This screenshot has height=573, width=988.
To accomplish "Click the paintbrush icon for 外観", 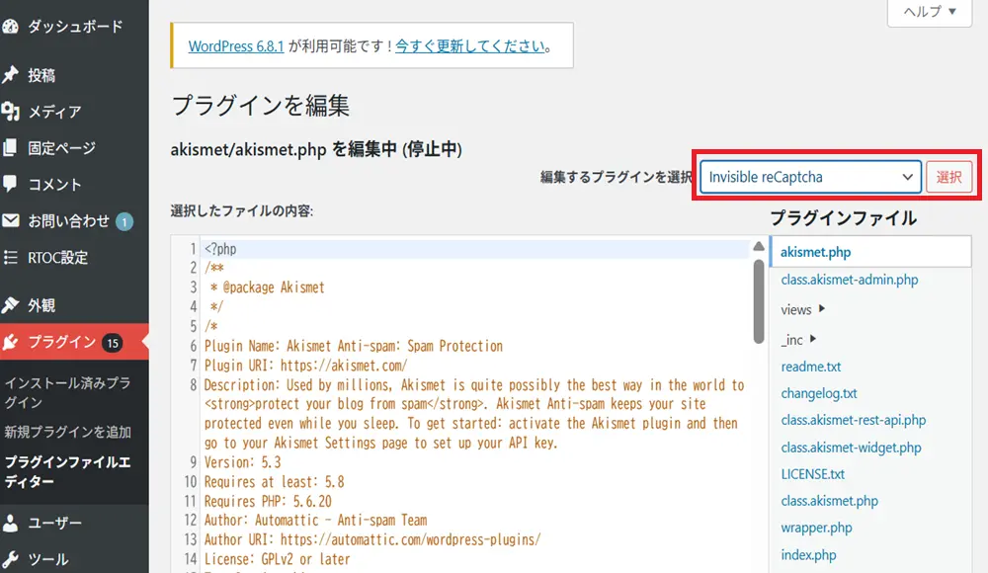I will click(x=10, y=305).
